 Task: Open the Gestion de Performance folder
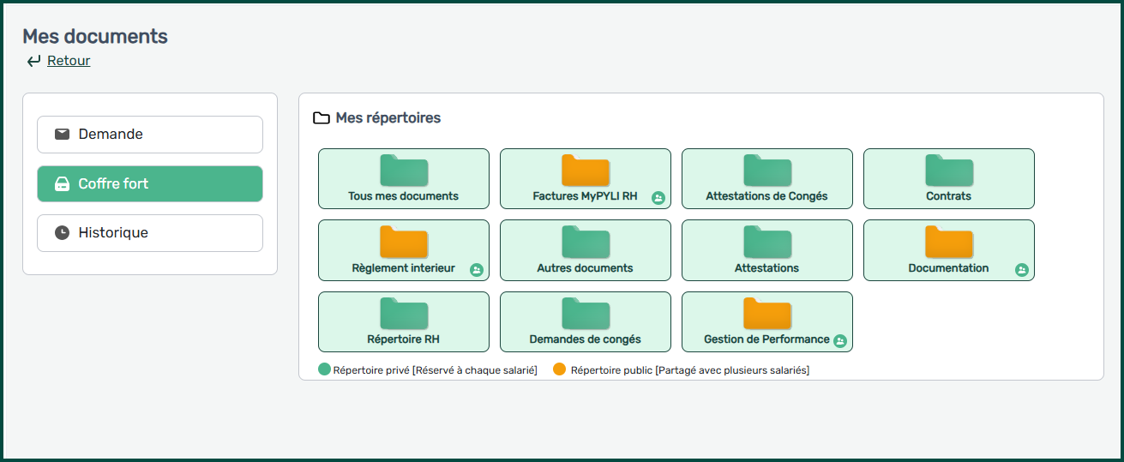766,322
